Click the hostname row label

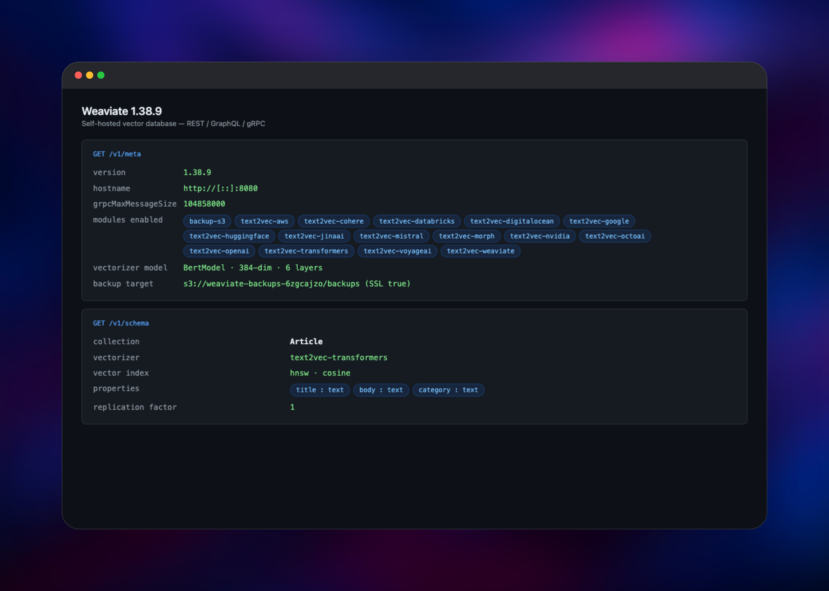(x=112, y=188)
